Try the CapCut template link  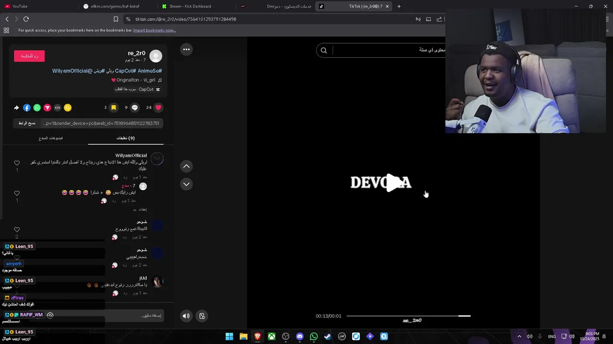coord(137,89)
